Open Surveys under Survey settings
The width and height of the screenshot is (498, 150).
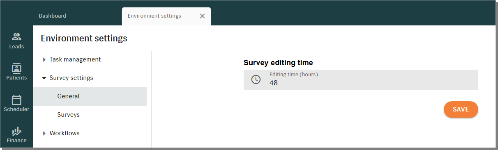tap(90, 115)
